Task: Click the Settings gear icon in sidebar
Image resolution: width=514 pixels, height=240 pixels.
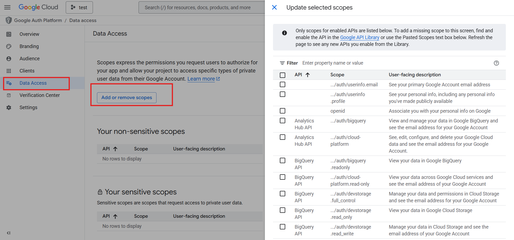Action: click(9, 108)
